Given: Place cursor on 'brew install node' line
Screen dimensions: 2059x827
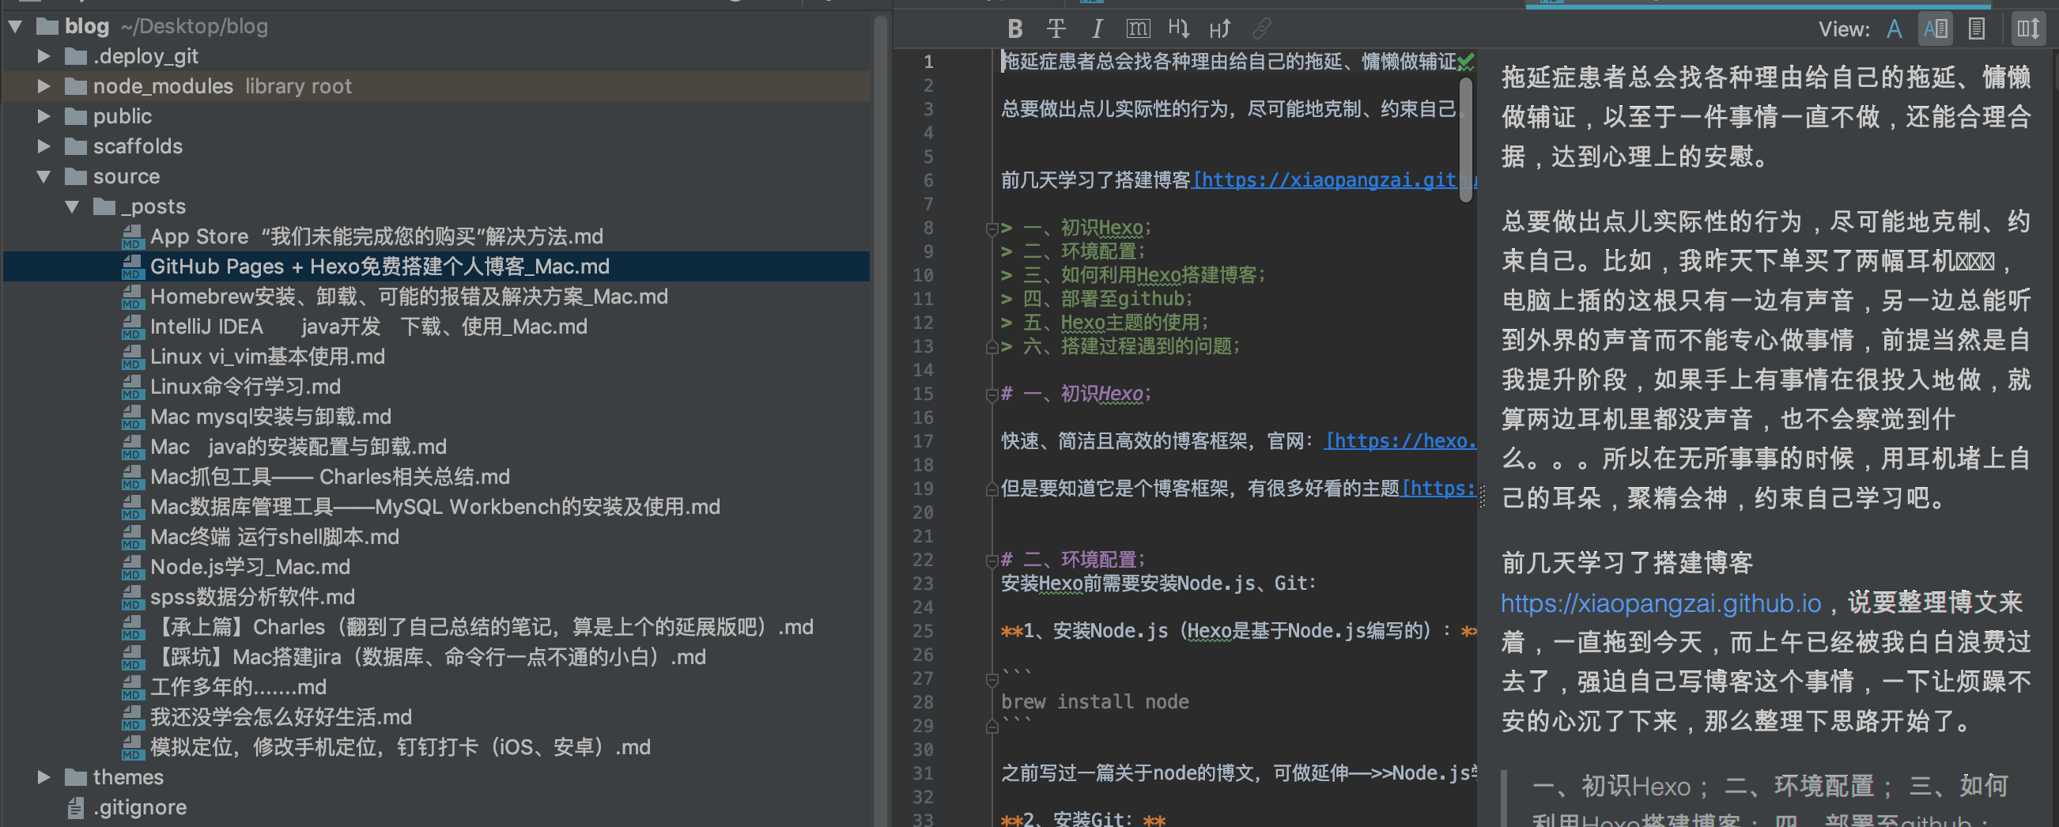Looking at the screenshot, I should coord(1094,702).
